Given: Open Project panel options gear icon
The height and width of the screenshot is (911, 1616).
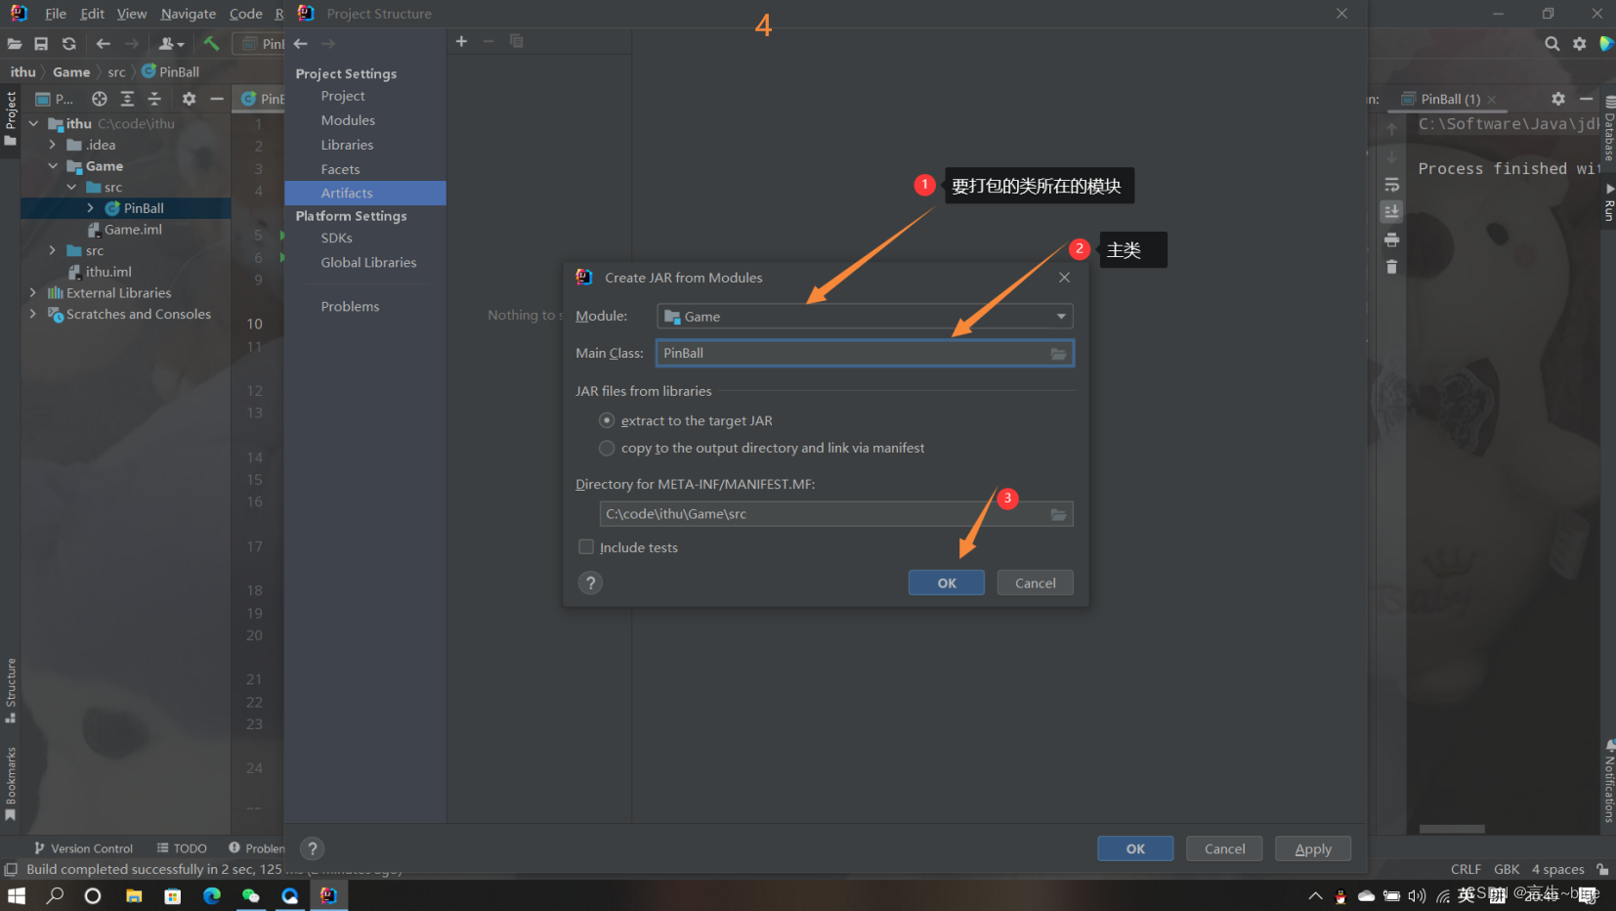Looking at the screenshot, I should coord(189,99).
